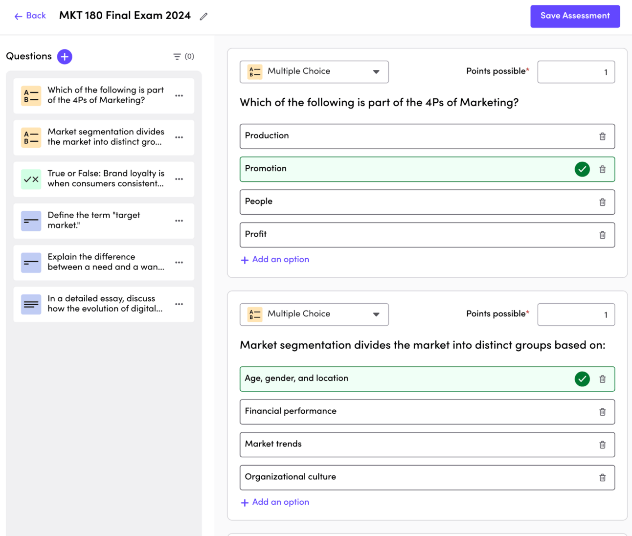Screen dimensions: 632x536
Task: Click the question text about market segmentation groups
Action: pyautogui.click(x=423, y=345)
